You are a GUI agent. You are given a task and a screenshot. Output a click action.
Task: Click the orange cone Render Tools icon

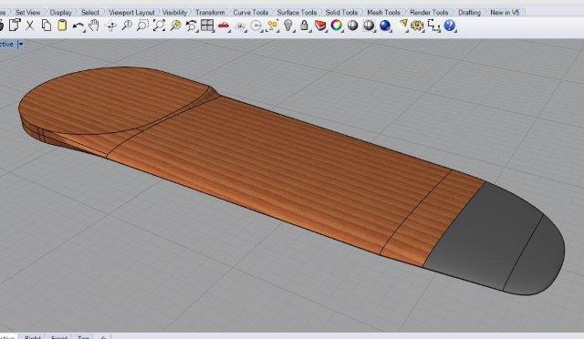pyautogui.click(x=403, y=26)
